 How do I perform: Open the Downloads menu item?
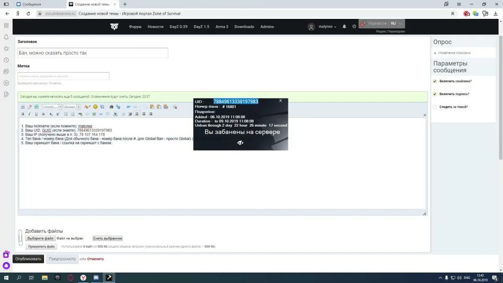[x=244, y=26]
